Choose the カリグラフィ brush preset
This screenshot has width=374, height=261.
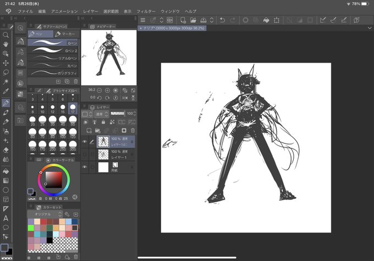click(53, 73)
